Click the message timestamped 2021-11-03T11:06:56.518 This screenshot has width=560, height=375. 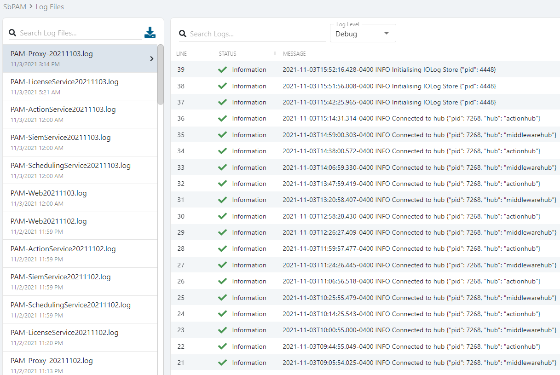click(x=411, y=281)
